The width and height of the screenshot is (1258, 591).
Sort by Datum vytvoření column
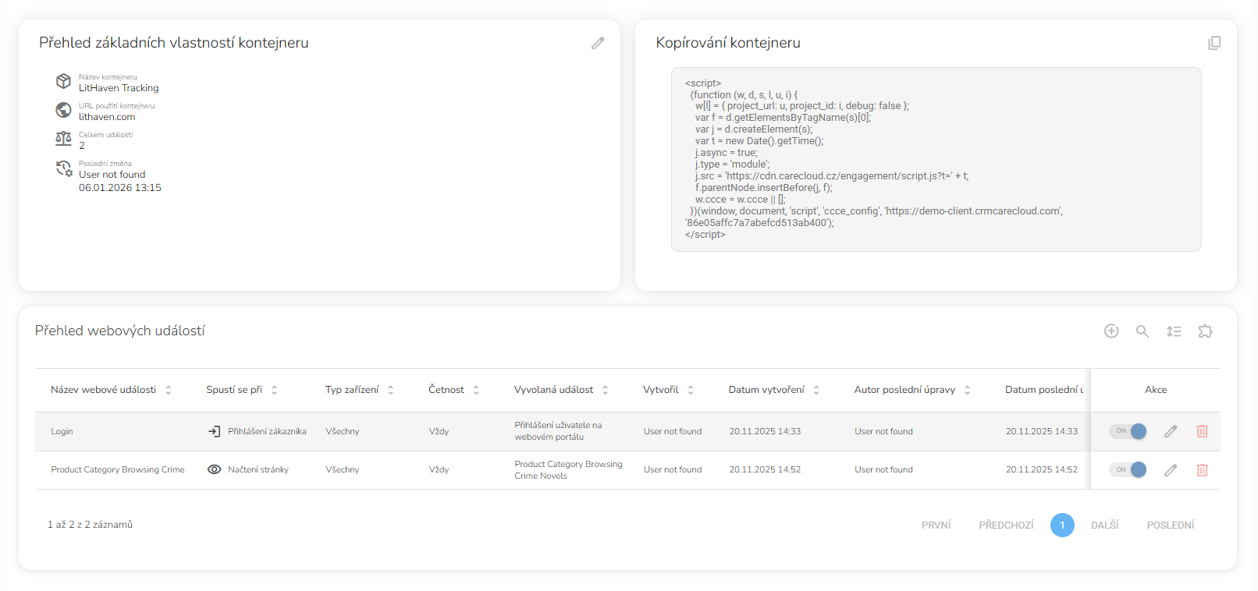click(816, 390)
